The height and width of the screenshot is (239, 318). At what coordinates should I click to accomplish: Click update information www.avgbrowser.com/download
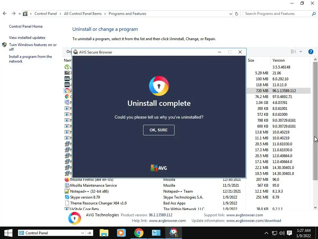click(x=253, y=221)
